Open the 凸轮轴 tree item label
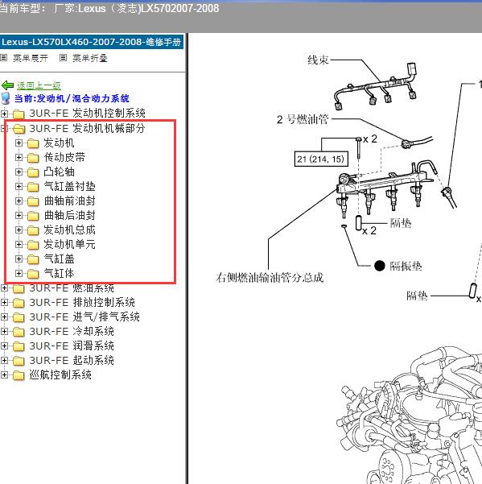Viewport: 482px width, 484px height. [x=59, y=172]
